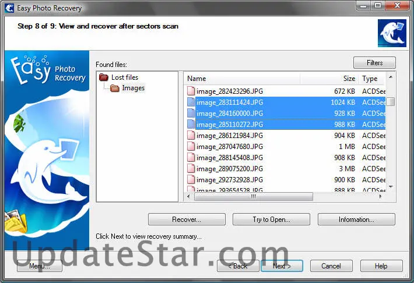Select file name image_287047680.JPG
Screen dimensions: 414x283
point(229,147)
